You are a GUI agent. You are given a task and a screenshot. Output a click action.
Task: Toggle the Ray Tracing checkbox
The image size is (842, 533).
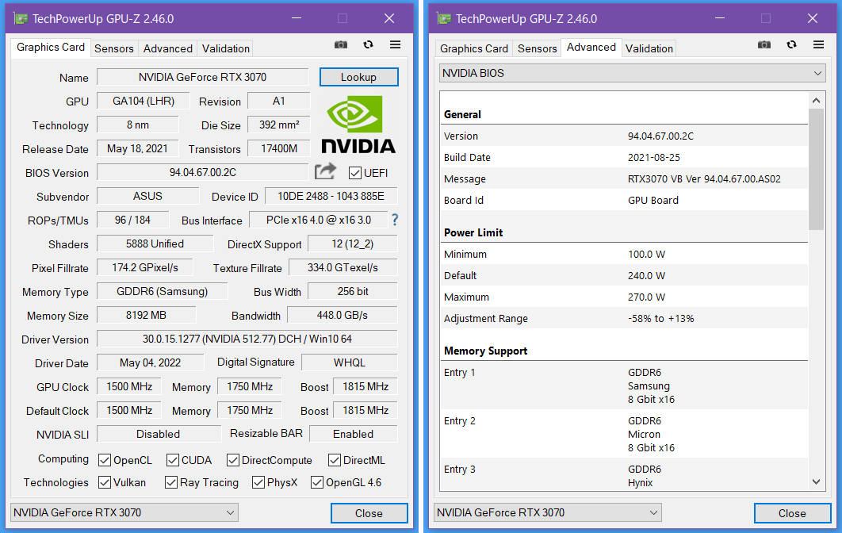(171, 482)
